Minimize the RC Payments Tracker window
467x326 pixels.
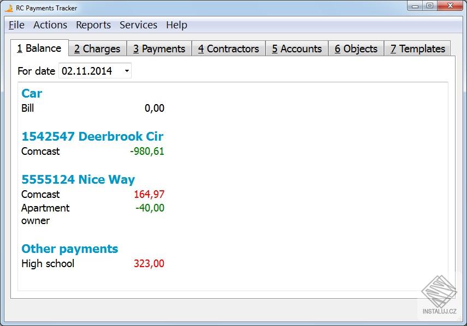click(415, 6)
